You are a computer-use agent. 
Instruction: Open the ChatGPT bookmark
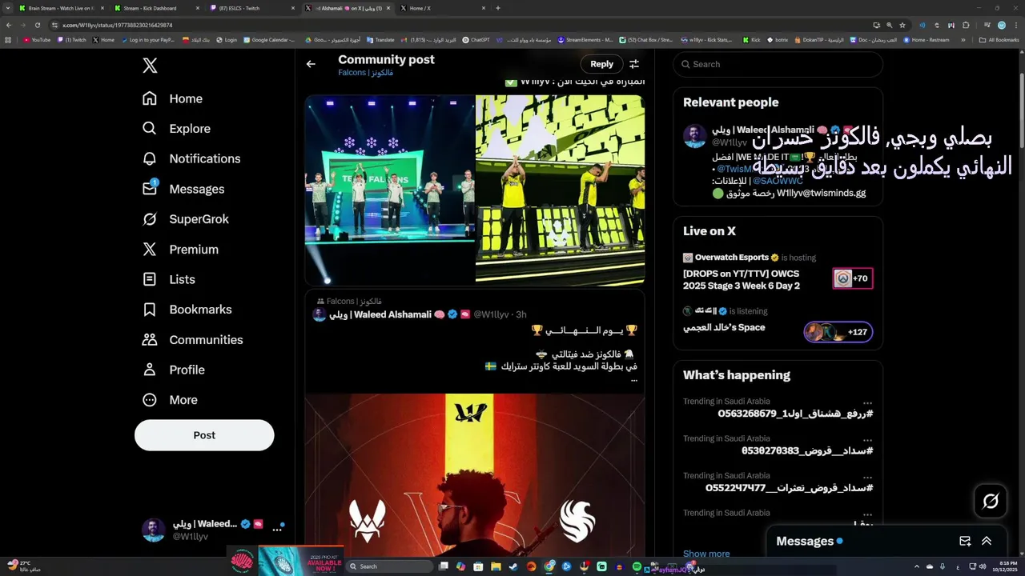[x=476, y=39]
